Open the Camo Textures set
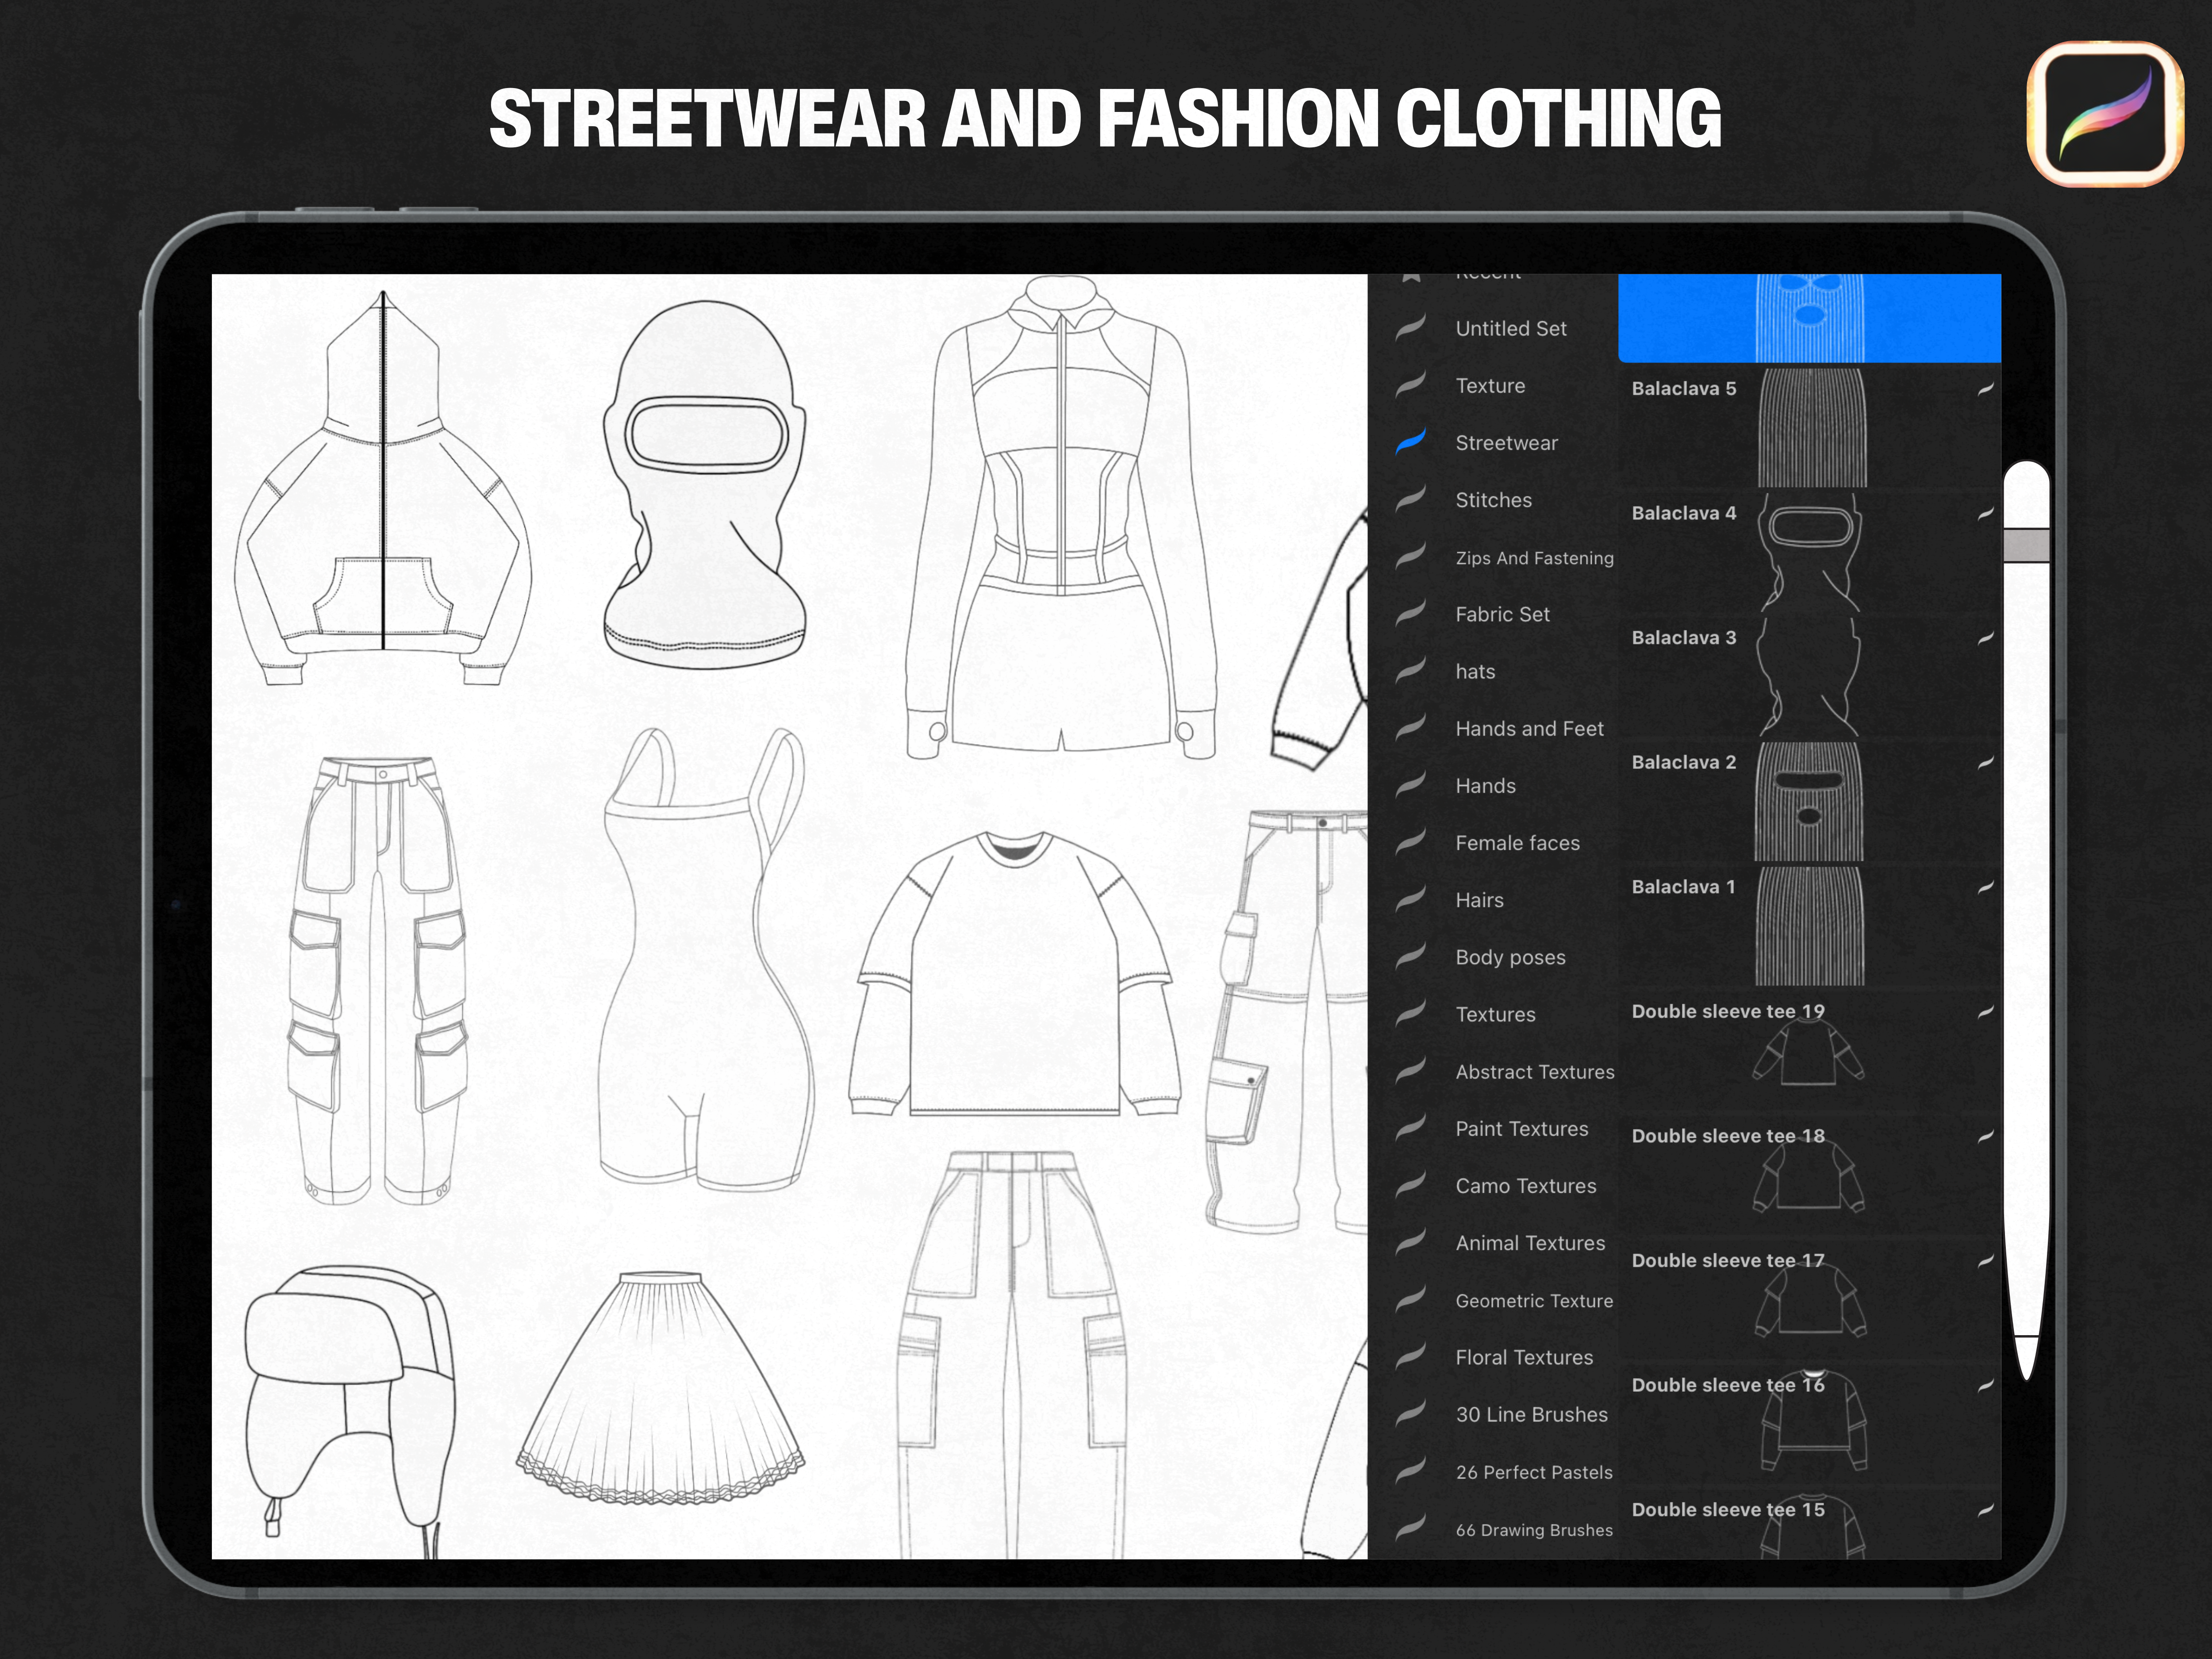This screenshot has width=2212, height=1659. click(1525, 1186)
